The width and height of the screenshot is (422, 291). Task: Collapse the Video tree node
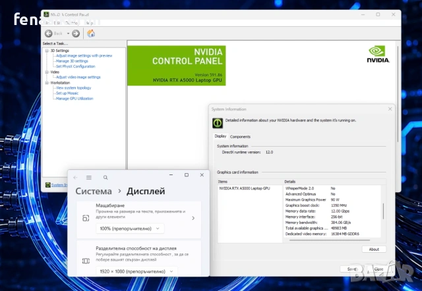47,72
